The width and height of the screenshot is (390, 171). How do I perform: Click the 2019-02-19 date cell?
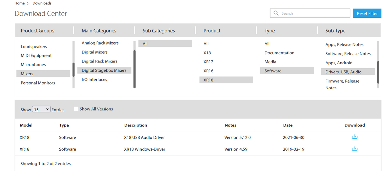tap(294, 149)
